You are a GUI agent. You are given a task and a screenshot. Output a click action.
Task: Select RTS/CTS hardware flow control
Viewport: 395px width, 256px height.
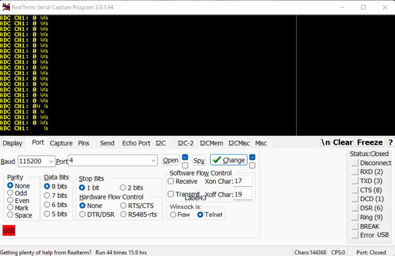point(137,206)
